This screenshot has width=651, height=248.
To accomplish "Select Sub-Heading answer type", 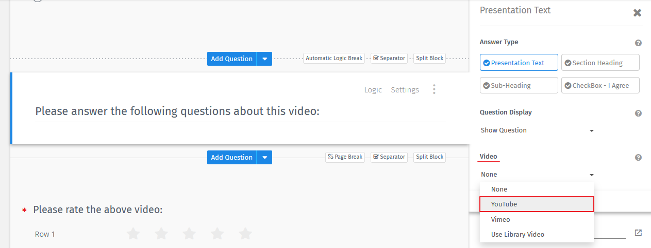I will (x=519, y=85).
